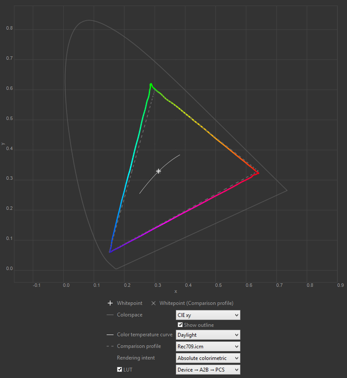Viewport: 347px width, 378px height.
Task: Click the 0.9 tick on x axis
Action: coord(340,285)
